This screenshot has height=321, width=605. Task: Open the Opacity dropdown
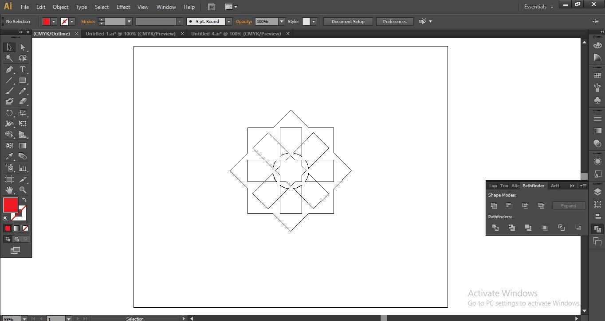click(x=282, y=22)
